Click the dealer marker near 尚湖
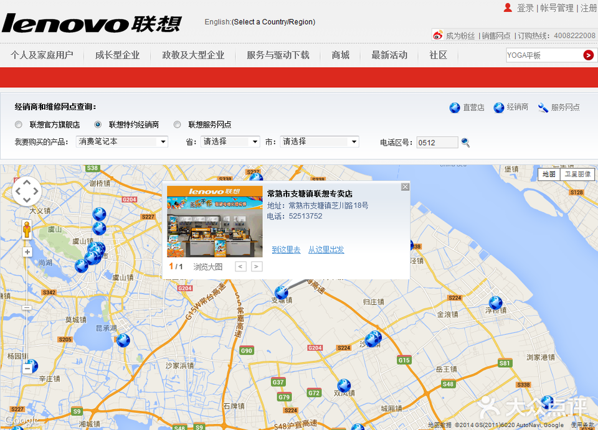Viewport: 598px width, 430px height. [81, 266]
